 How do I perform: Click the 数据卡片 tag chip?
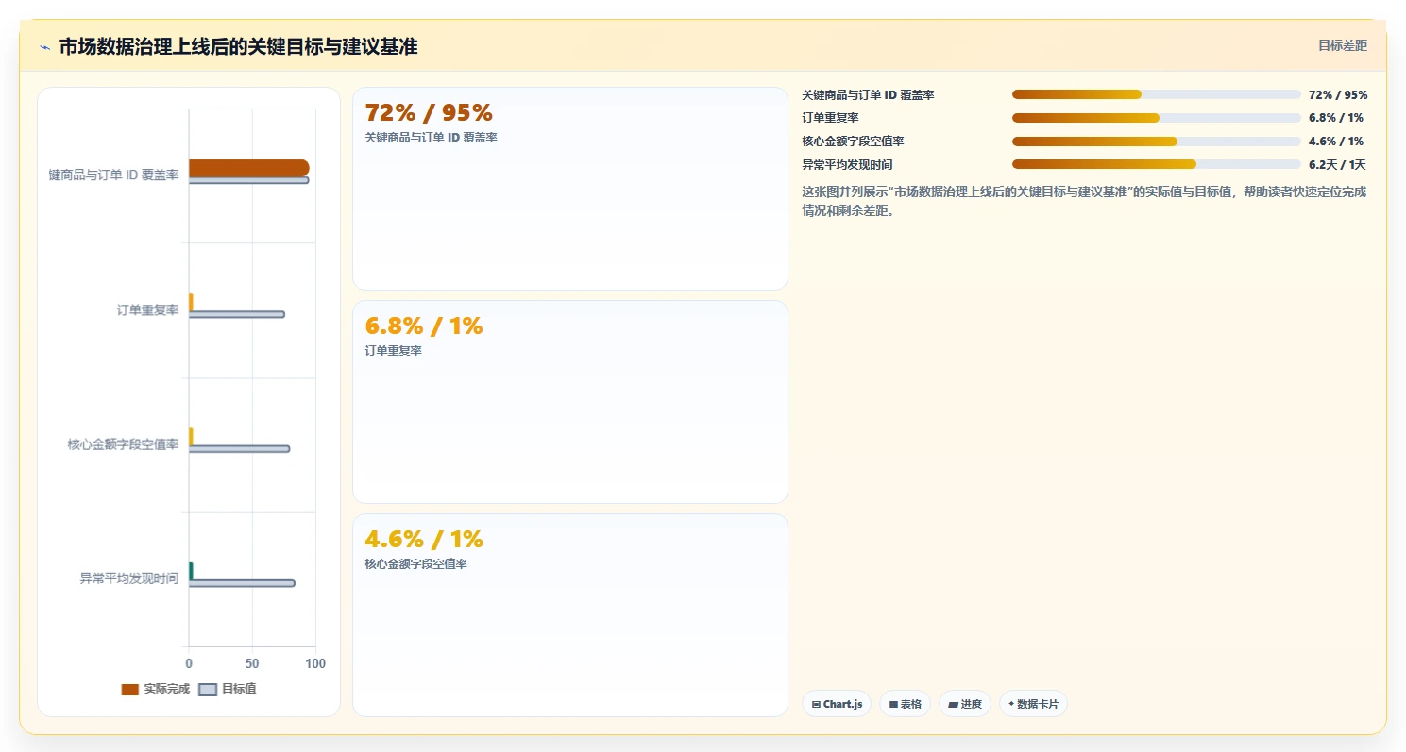[x=1033, y=704]
